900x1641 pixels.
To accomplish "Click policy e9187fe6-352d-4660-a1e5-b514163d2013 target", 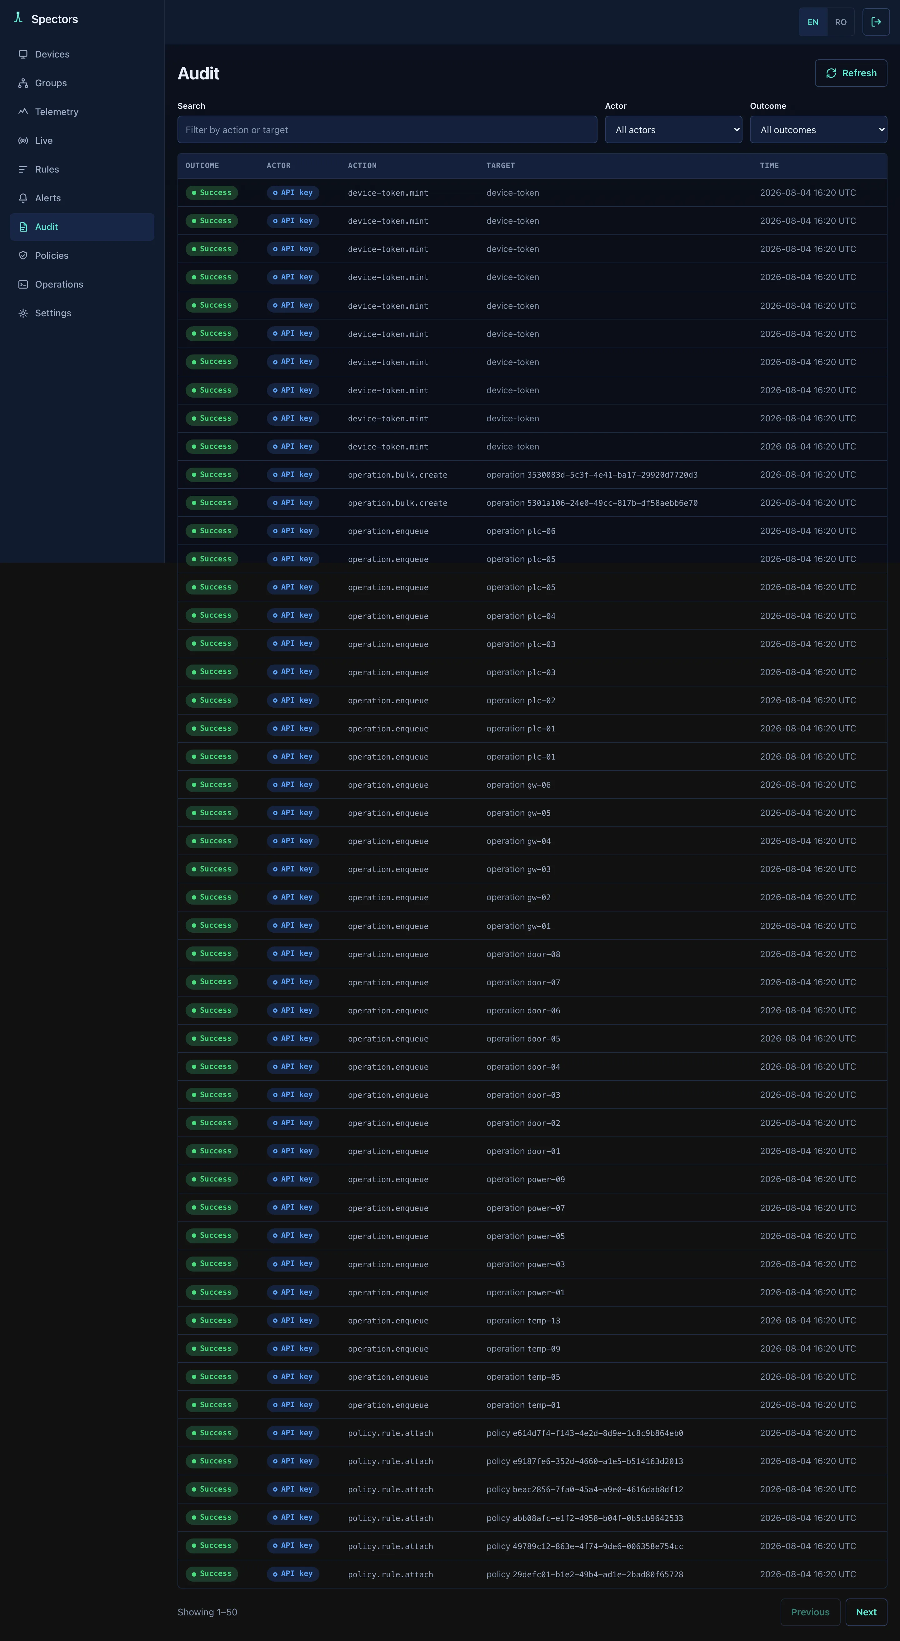I will pyautogui.click(x=585, y=1461).
